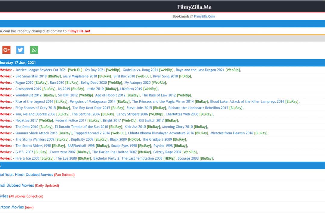The image size is (325, 216).
Task: Open Bad Samaritan 2018 movie
Action: 31,76
